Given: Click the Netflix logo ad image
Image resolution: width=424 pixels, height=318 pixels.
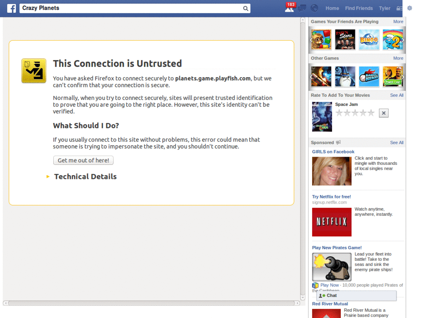Looking at the screenshot, I should coord(332,222).
